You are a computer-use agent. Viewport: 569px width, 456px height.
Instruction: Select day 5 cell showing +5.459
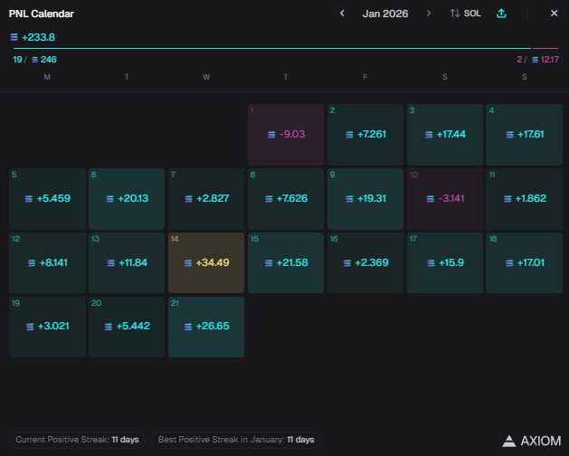(47, 199)
